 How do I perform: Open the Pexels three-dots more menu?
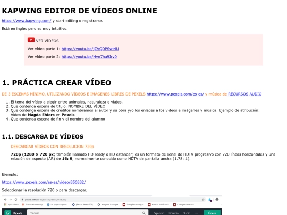pos(197,213)
